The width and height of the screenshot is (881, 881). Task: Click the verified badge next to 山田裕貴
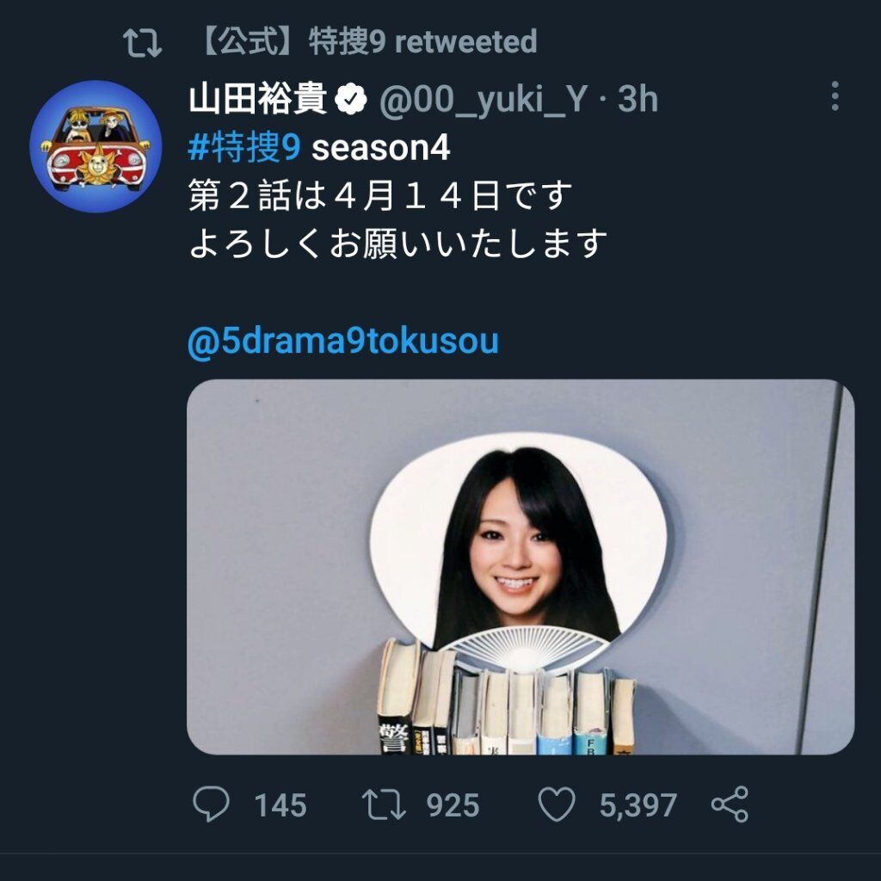(x=351, y=99)
